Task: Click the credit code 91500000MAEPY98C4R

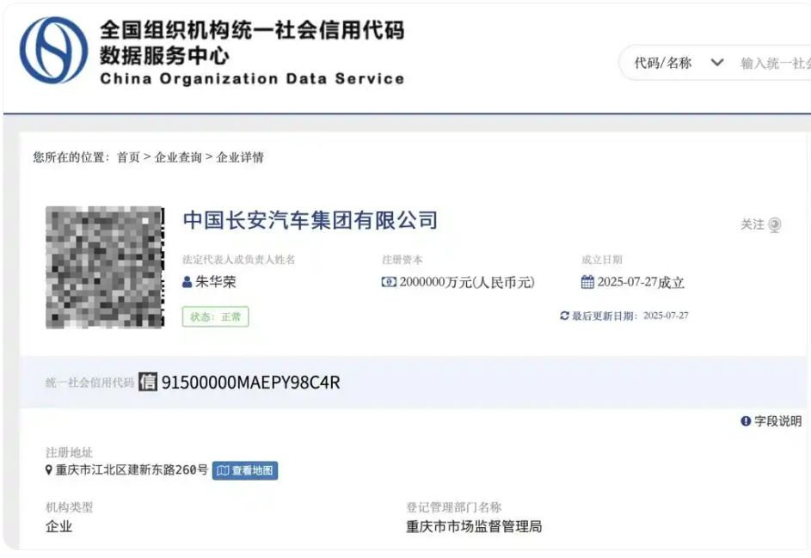Action: (251, 382)
